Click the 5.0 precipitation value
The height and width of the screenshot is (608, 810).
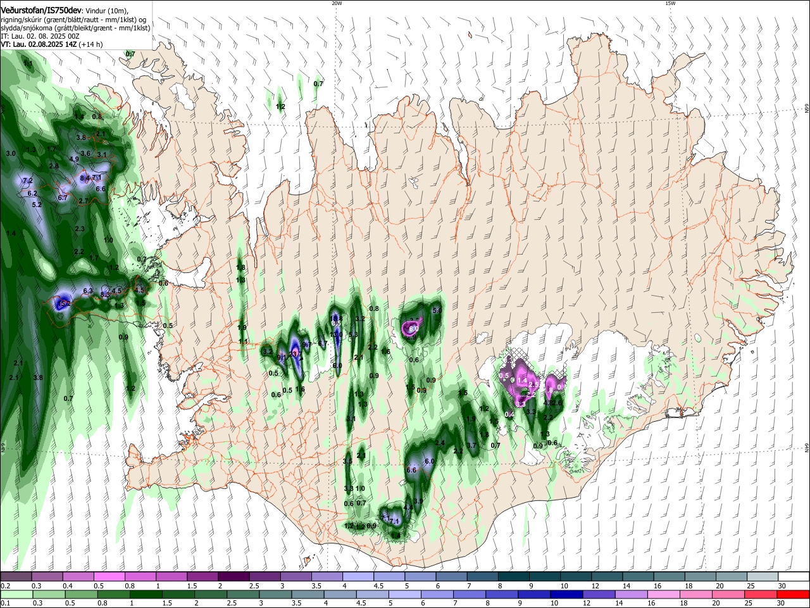click(437, 311)
